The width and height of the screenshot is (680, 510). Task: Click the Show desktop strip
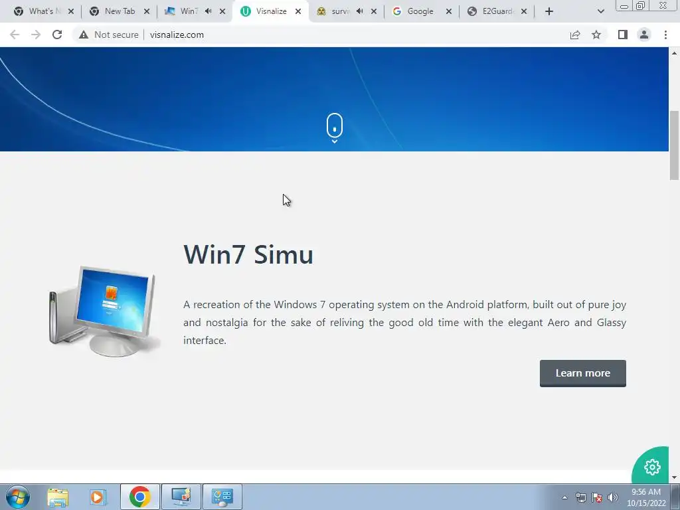pyautogui.click(x=675, y=497)
